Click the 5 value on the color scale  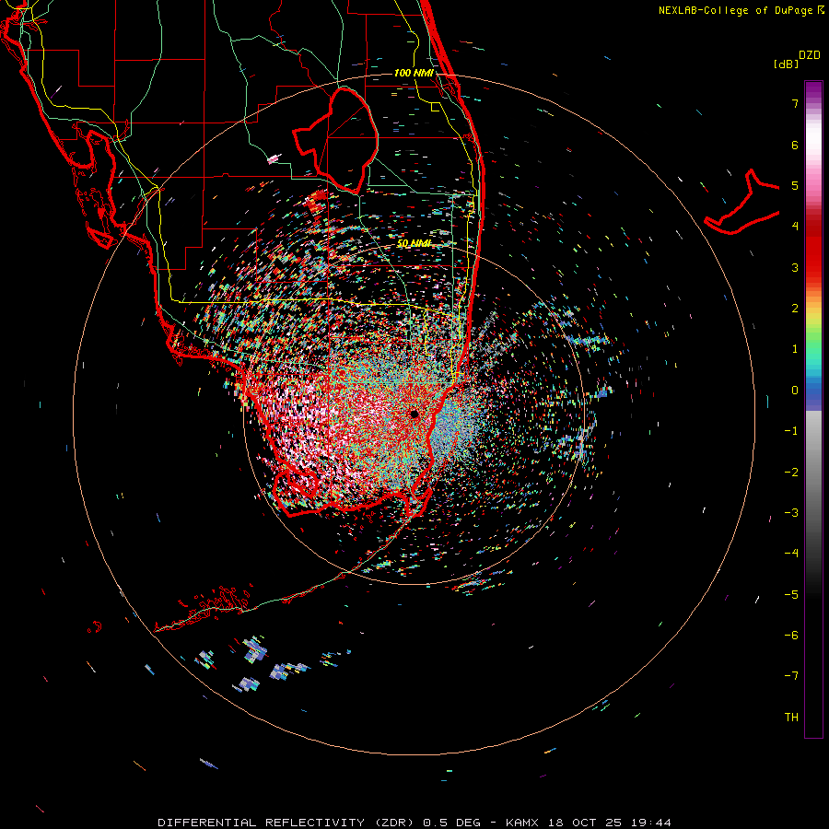pos(795,185)
